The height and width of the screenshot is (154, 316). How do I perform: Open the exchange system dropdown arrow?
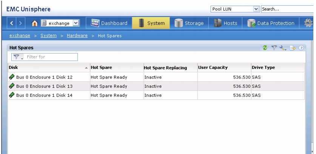[x=76, y=23]
